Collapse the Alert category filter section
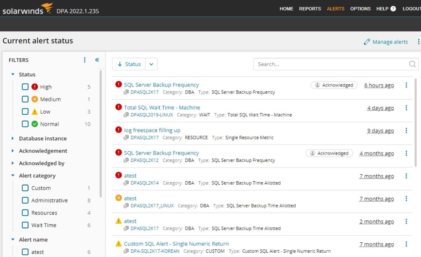This screenshot has height=257, width=421. pyautogui.click(x=13, y=176)
